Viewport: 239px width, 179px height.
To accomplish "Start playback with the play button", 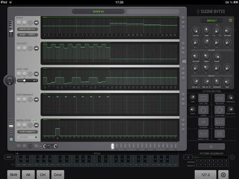I will click(212, 147).
